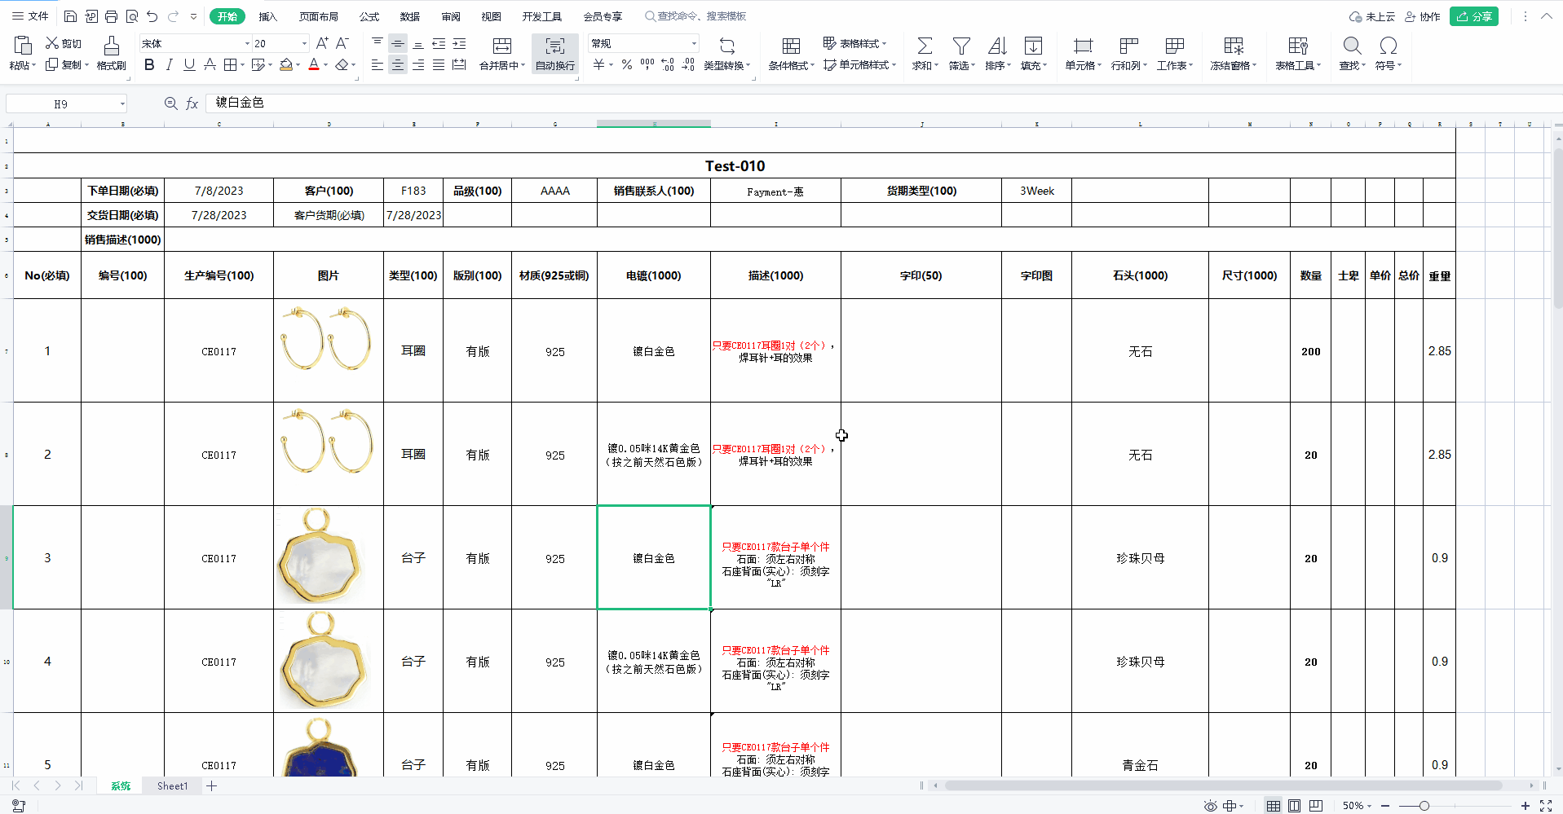Viewport: 1563px width, 814px height.
Task: Expand the number format dropdown (常规)
Action: pyautogui.click(x=694, y=44)
